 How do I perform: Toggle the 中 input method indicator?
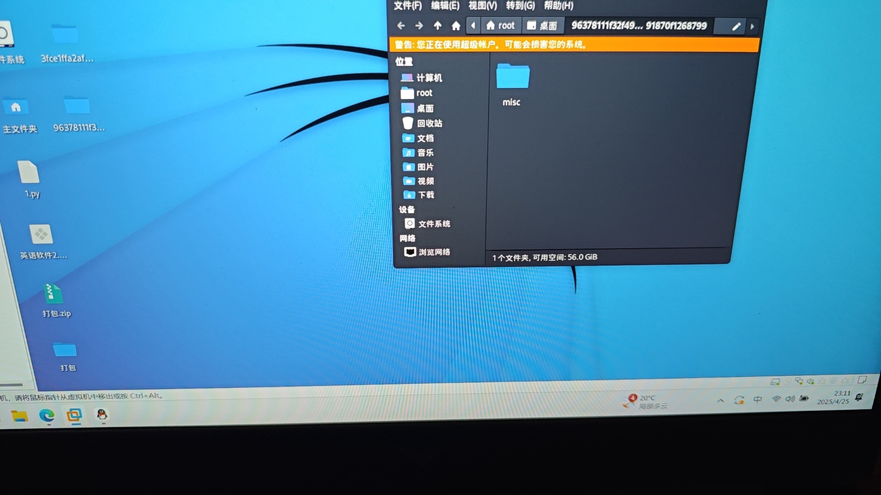coord(758,399)
